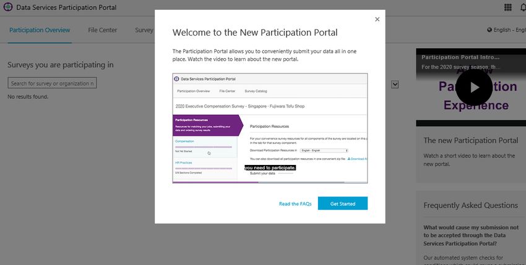Click the small logo inside the embedded video

pos(176,79)
